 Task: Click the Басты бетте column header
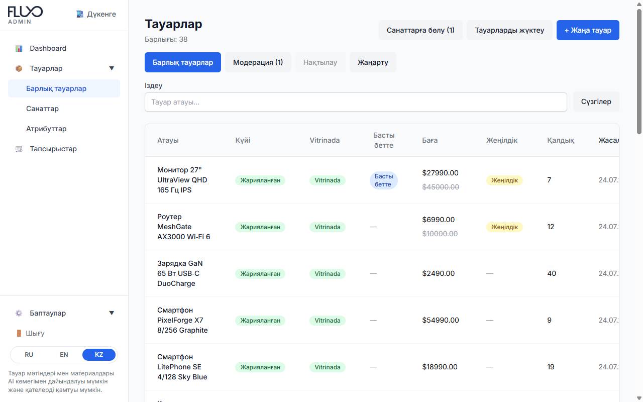click(x=384, y=140)
